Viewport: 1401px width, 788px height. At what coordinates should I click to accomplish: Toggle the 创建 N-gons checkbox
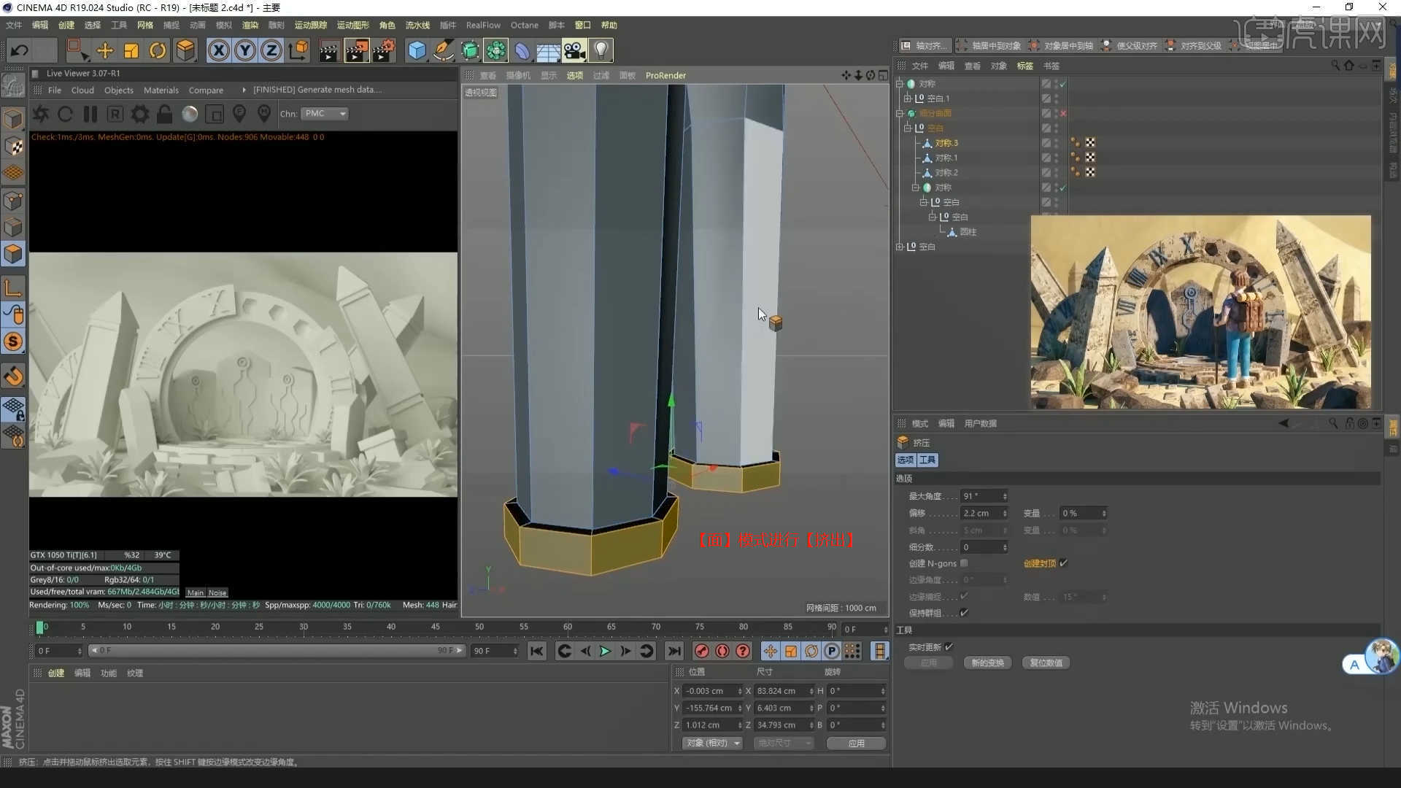click(x=964, y=563)
